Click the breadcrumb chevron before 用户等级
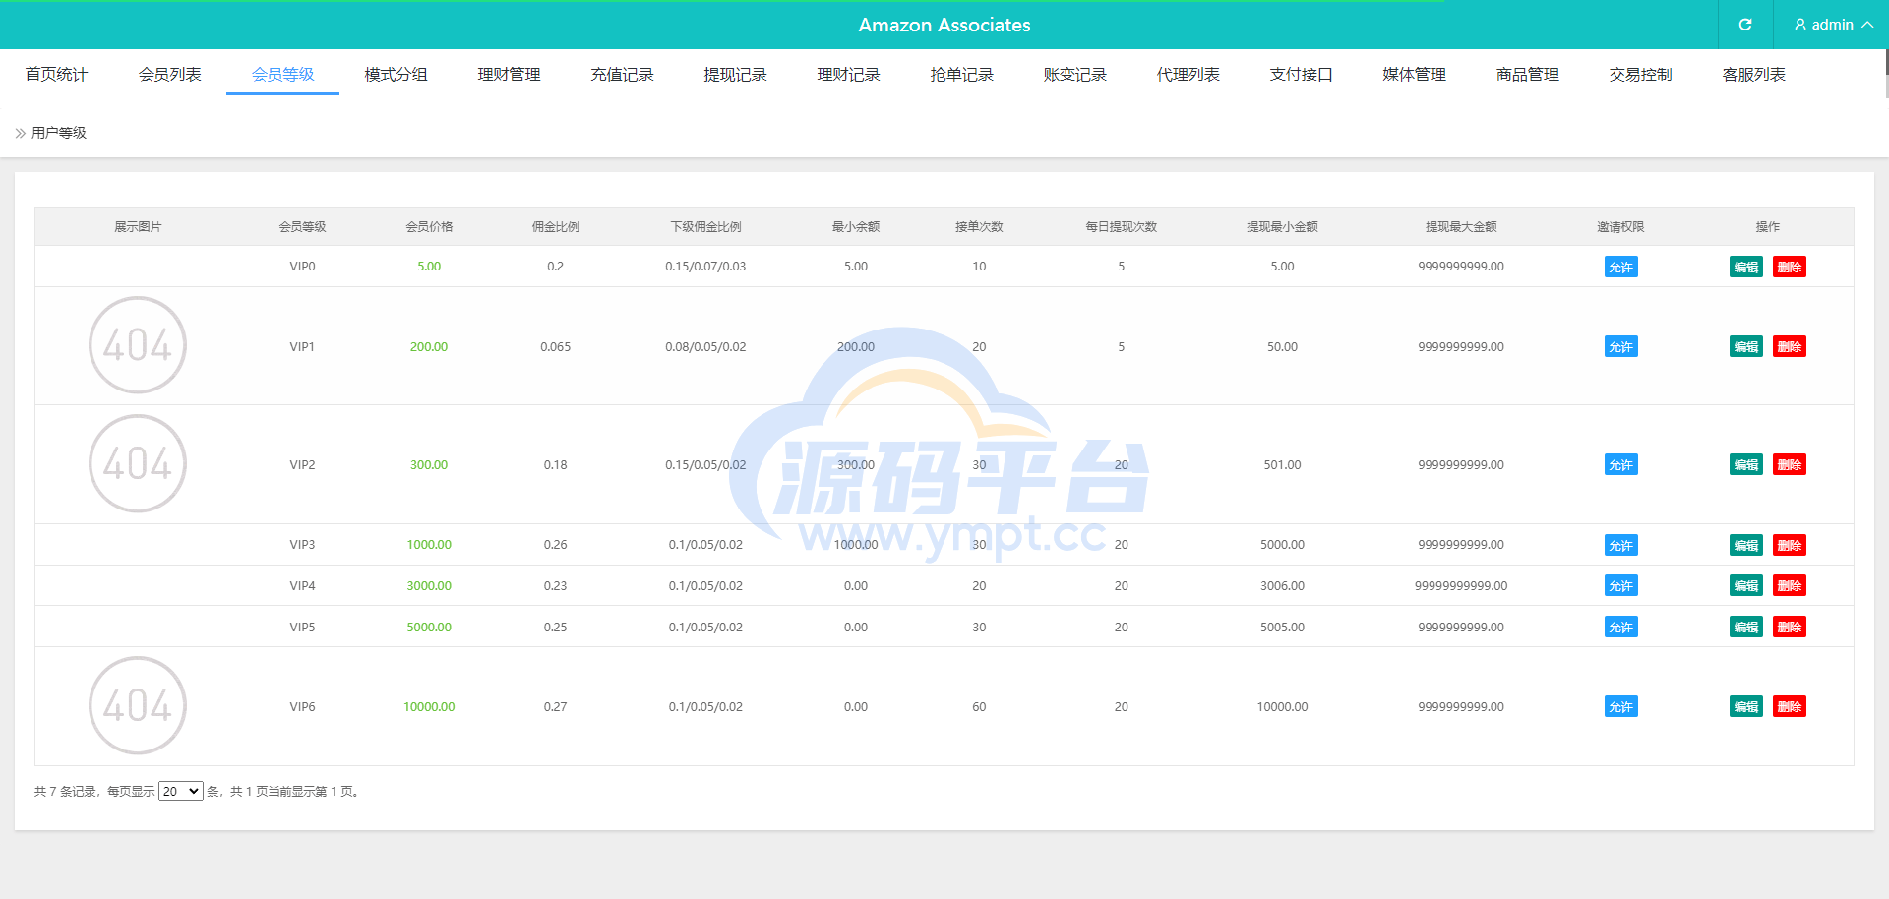The width and height of the screenshot is (1889, 899). coord(20,133)
